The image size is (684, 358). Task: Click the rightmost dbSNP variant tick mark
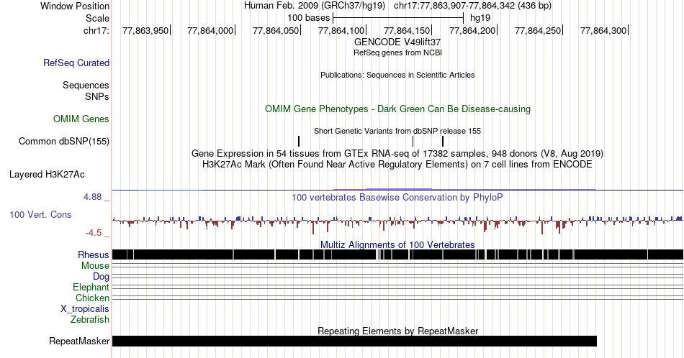click(x=443, y=141)
